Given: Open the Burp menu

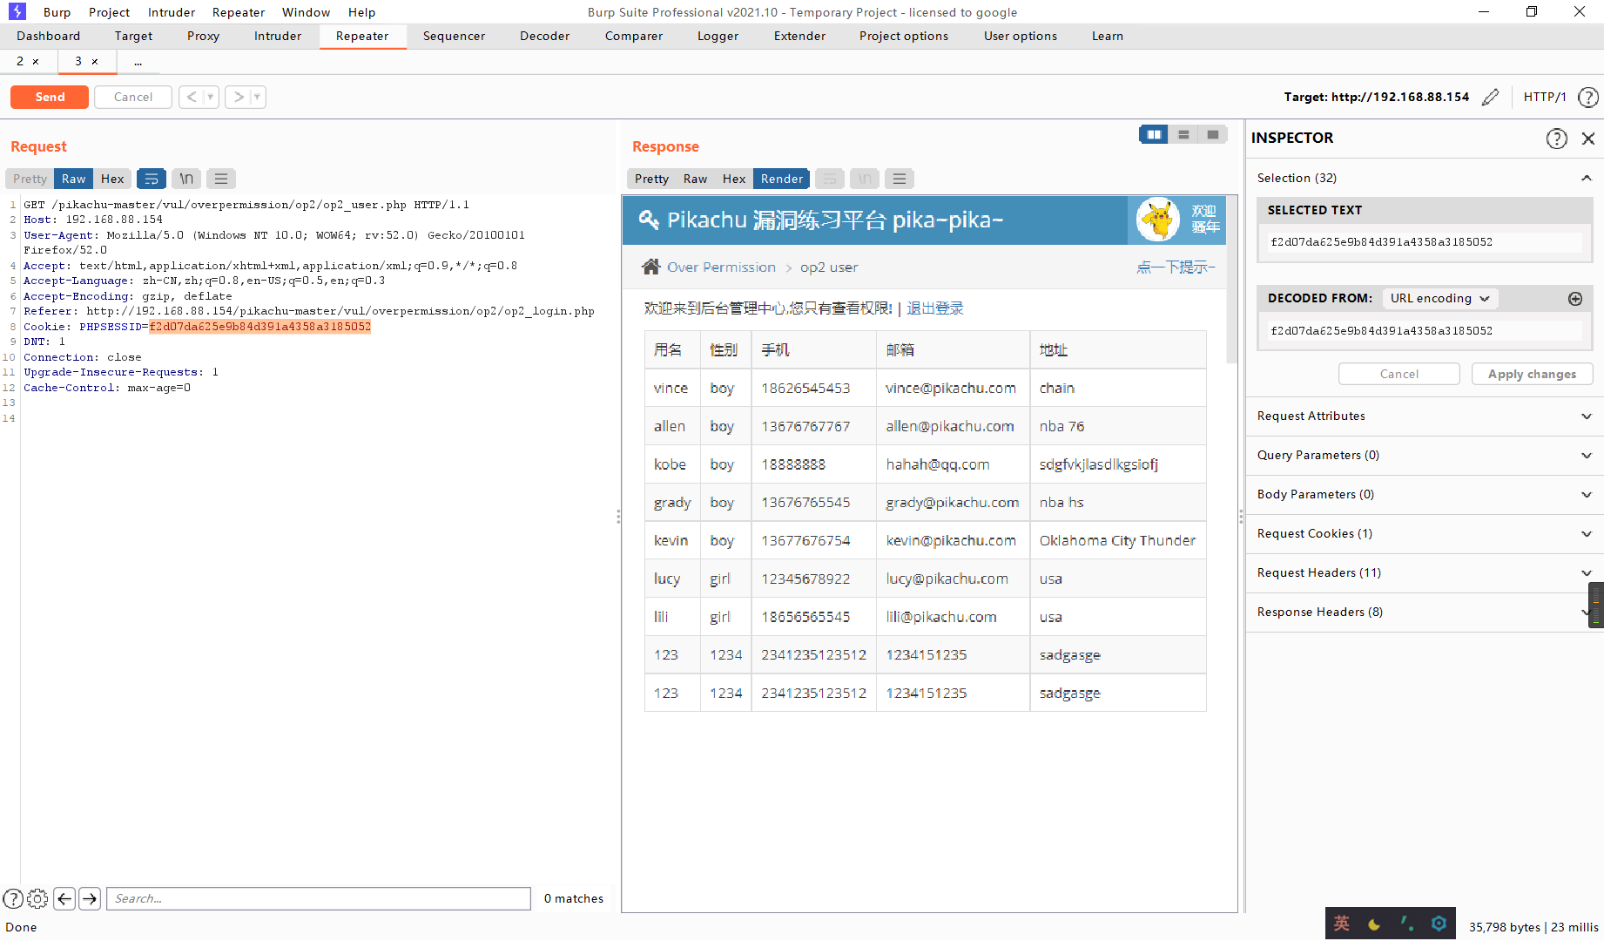Looking at the screenshot, I should (x=57, y=12).
